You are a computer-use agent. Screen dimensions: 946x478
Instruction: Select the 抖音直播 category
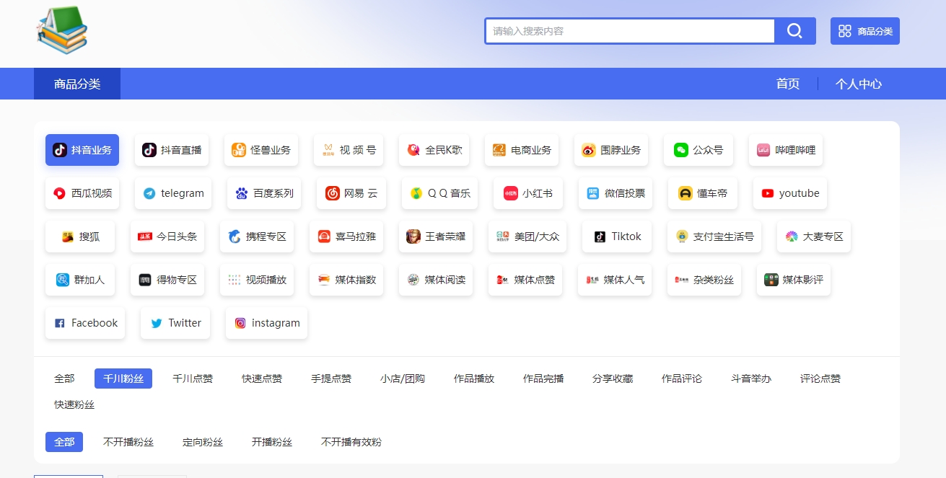tap(172, 150)
